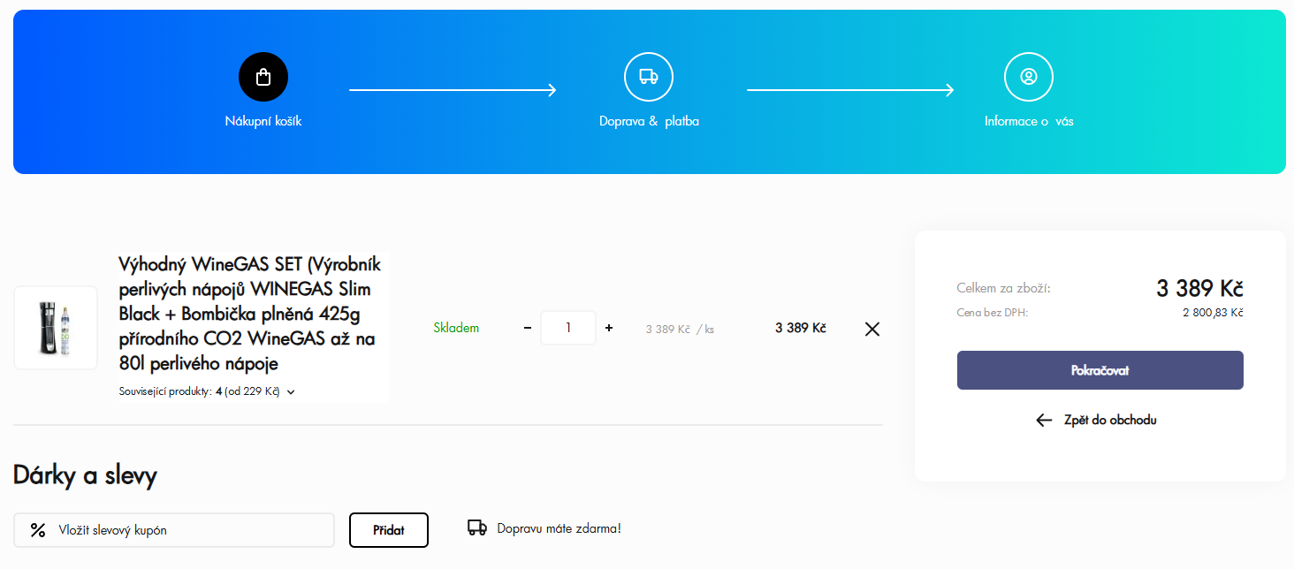Increase product quantity with plus button
Viewport: 1294px width, 569px height.
609,328
